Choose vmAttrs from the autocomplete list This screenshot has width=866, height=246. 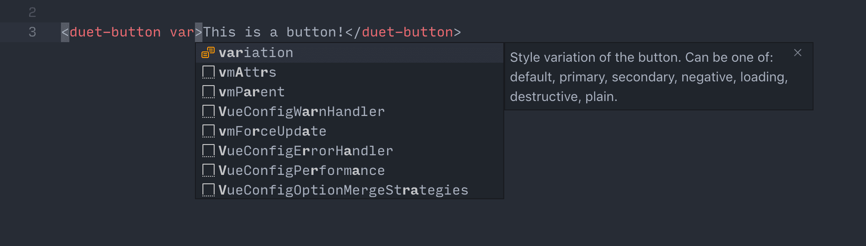(350, 72)
